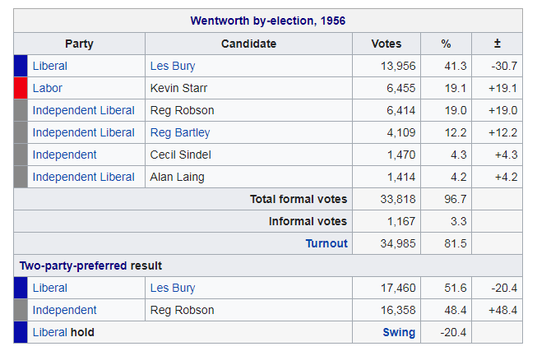
Task: Open the Turnout link
Action: pos(326,243)
